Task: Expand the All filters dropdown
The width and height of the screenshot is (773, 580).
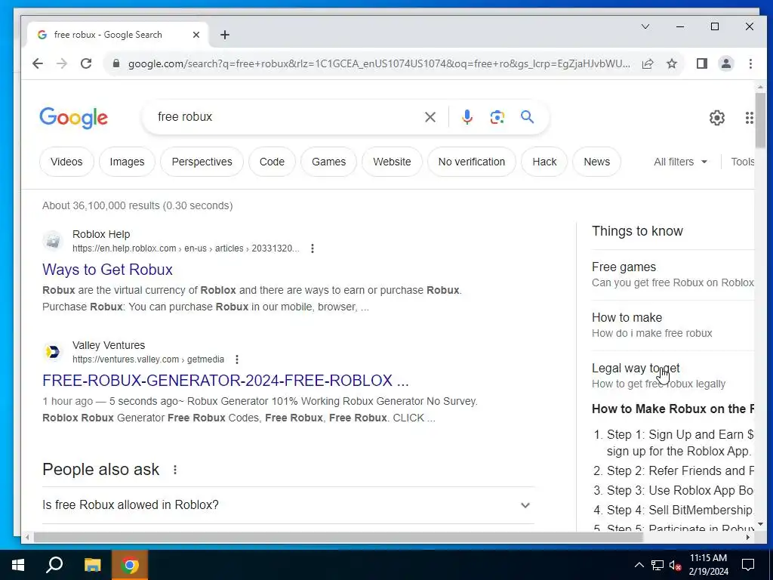Action: 680,162
